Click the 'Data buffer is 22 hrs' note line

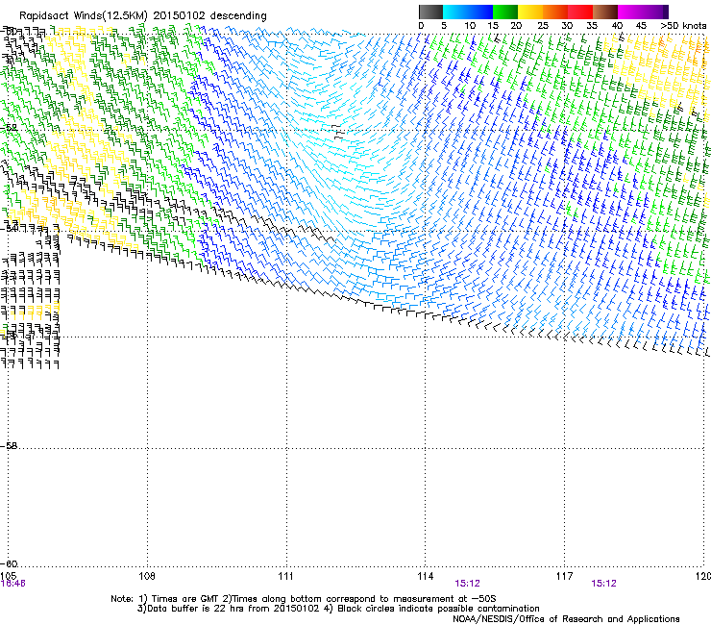338,609
